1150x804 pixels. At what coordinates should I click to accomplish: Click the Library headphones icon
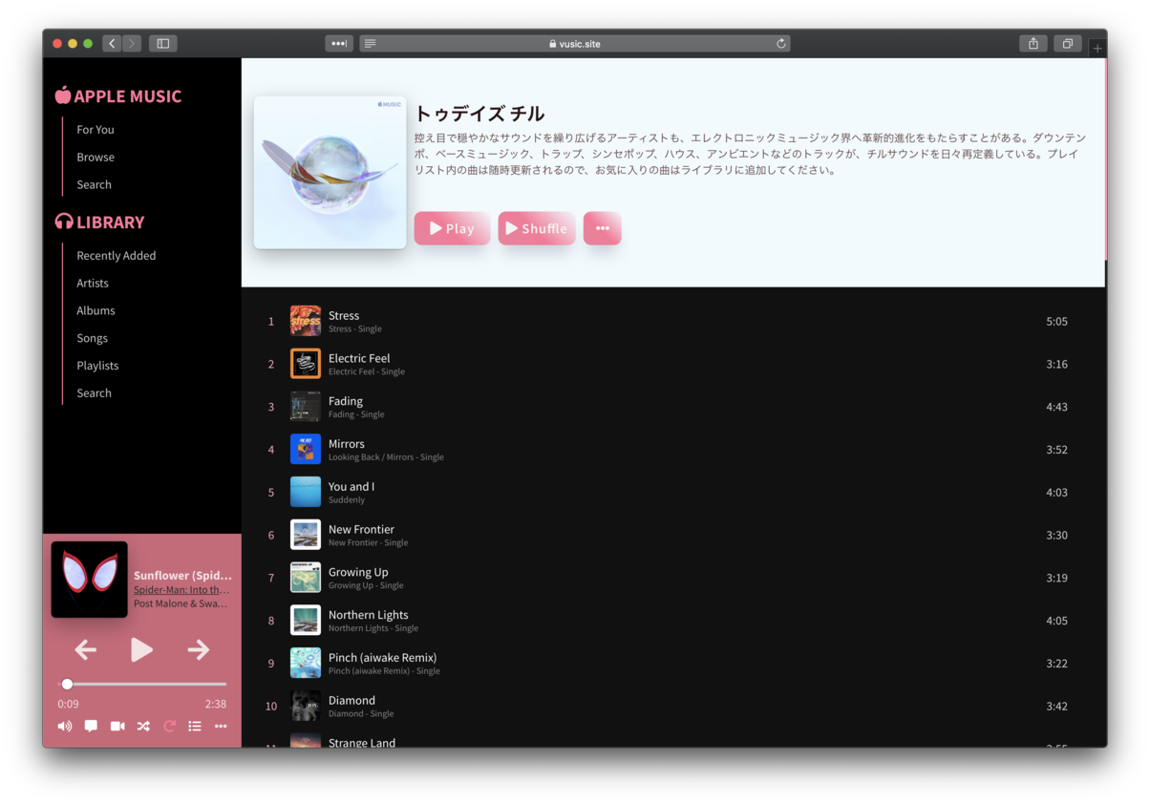(x=64, y=222)
